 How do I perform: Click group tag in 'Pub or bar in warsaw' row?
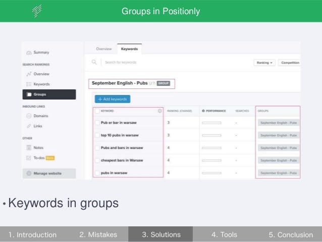point(279,123)
